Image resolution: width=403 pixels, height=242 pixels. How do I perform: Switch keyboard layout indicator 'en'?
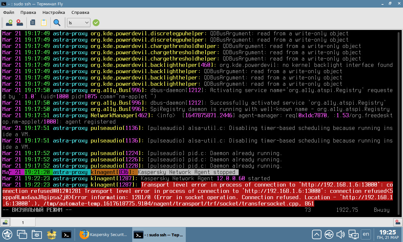[x=366, y=234]
